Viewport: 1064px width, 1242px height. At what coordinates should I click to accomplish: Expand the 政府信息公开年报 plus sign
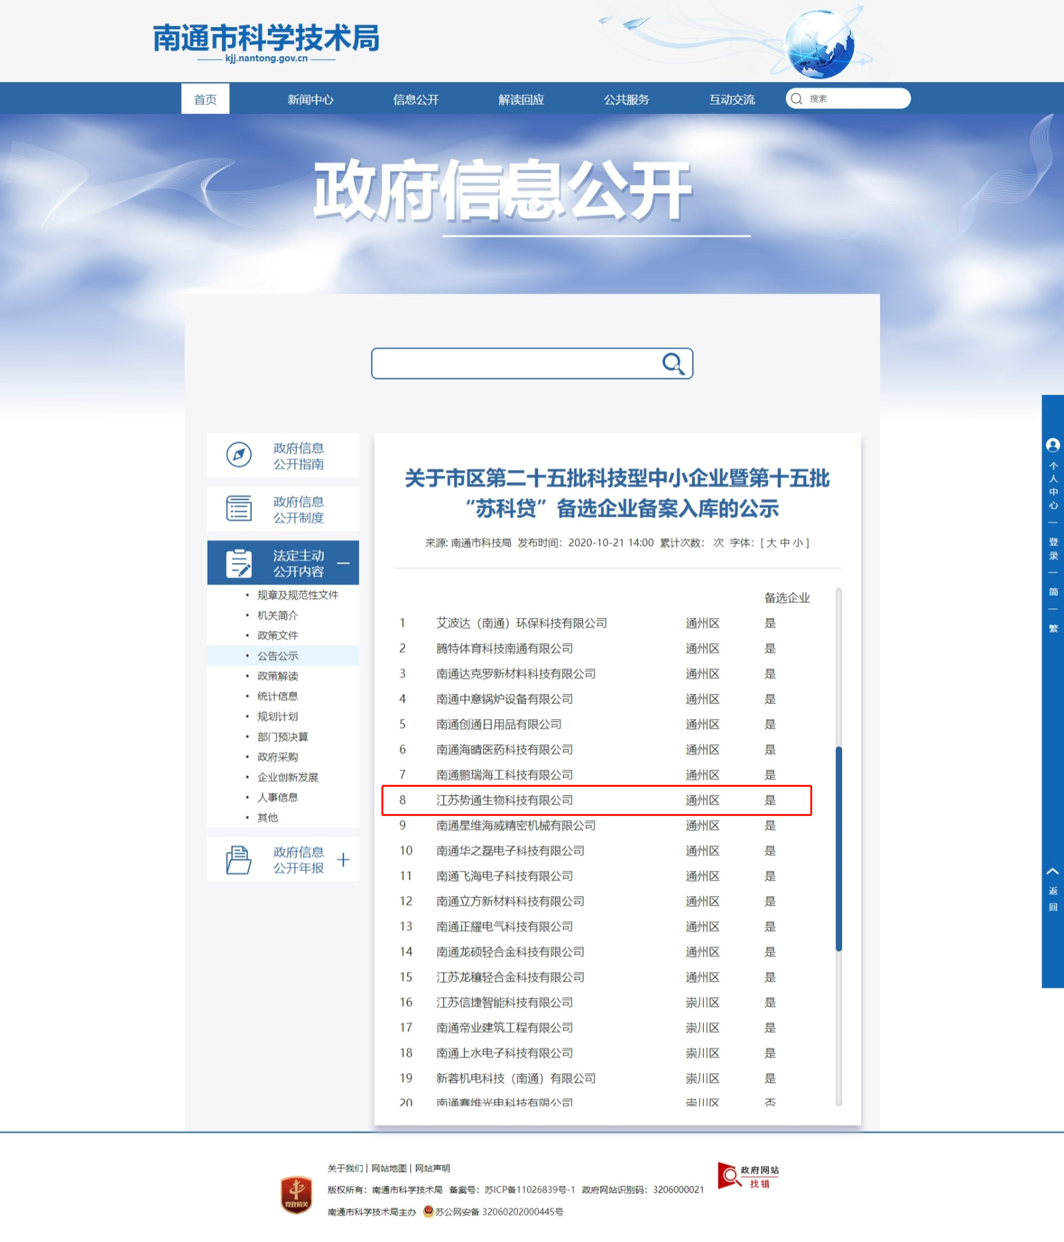point(343,859)
